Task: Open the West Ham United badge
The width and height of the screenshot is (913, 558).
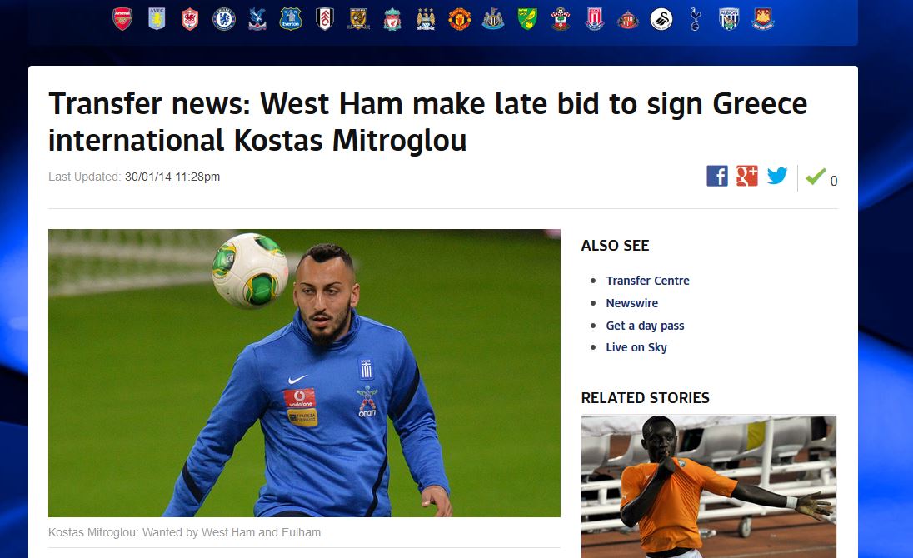Action: click(763, 19)
